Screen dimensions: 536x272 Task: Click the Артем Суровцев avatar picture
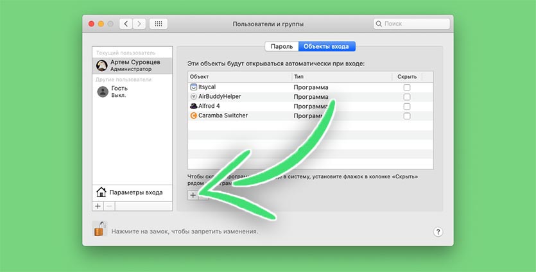(x=102, y=65)
